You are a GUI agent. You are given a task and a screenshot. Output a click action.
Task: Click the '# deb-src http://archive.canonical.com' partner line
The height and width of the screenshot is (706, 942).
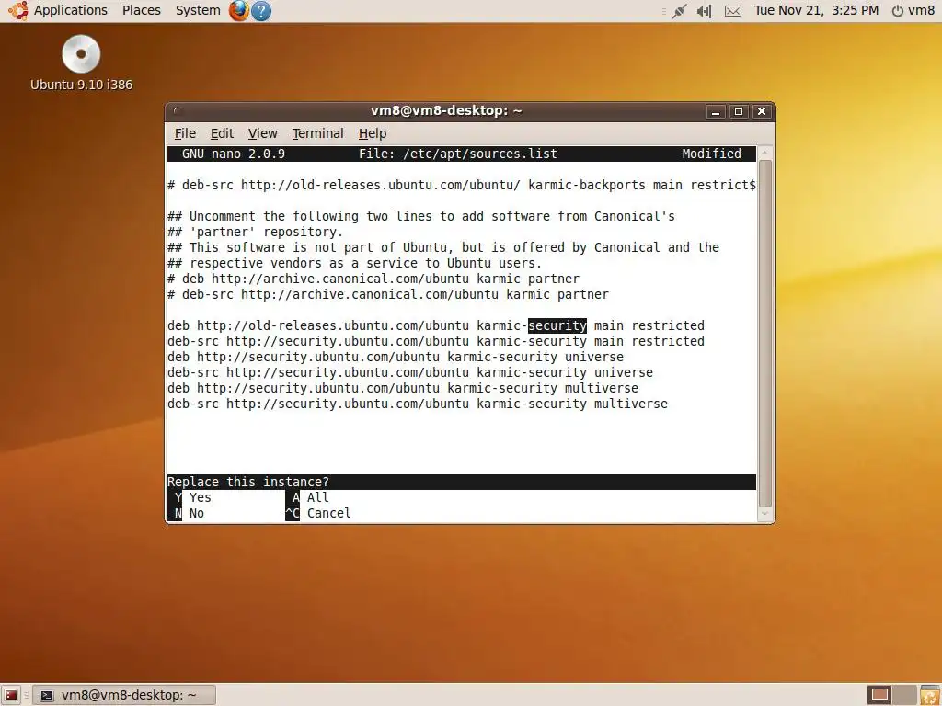point(388,294)
